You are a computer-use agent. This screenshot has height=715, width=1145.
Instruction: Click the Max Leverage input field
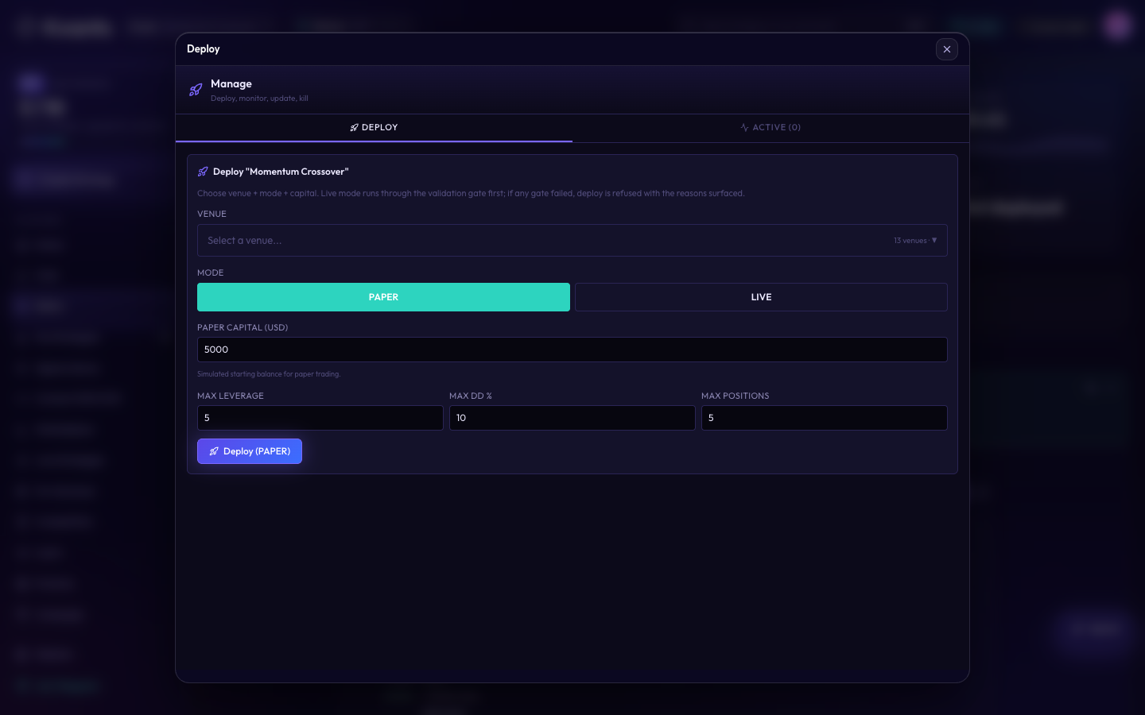tap(320, 418)
